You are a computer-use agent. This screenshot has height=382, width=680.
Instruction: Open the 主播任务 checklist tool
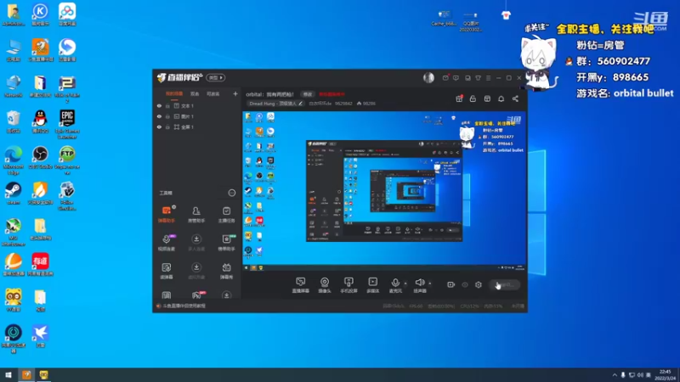coord(226,215)
